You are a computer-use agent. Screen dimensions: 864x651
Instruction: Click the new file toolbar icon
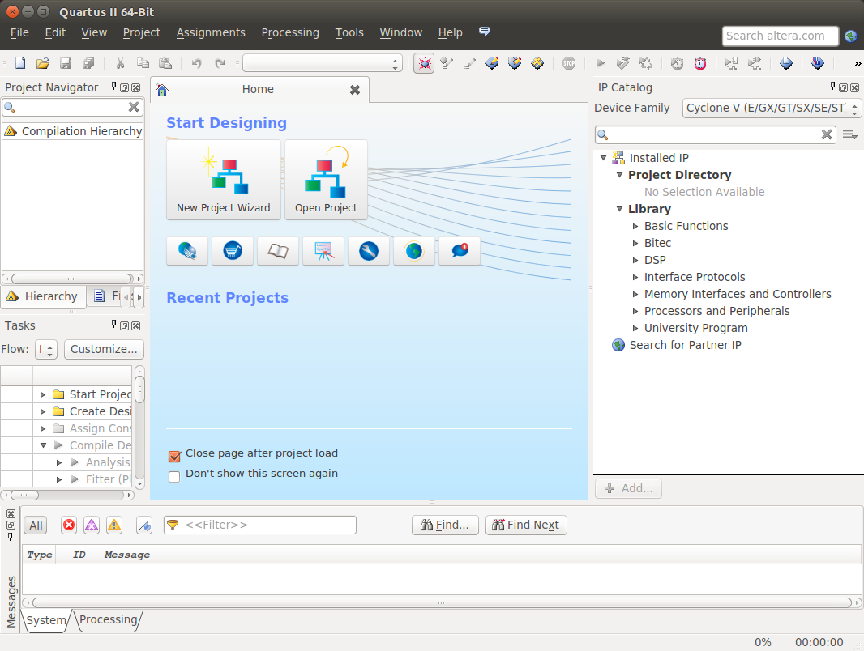(20, 63)
